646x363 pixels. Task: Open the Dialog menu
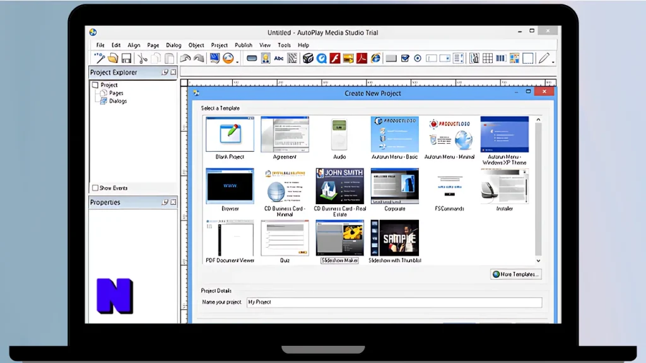pyautogui.click(x=173, y=45)
